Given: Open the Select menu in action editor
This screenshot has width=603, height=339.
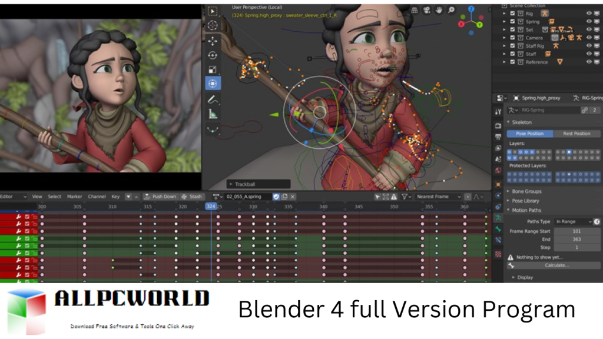Looking at the screenshot, I should coord(54,197).
